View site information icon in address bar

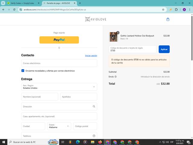21,10
